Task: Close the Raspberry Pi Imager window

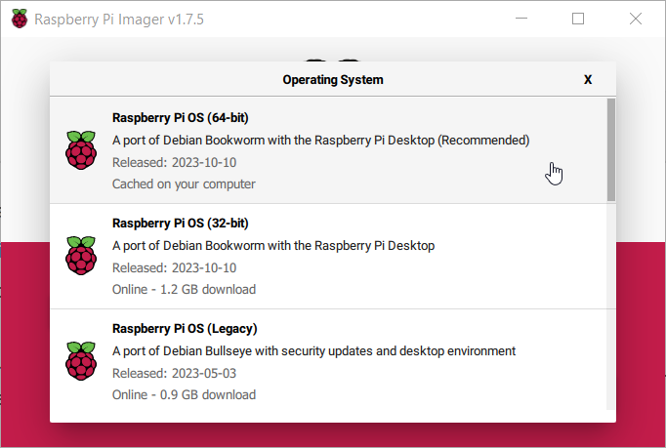Action: click(x=636, y=19)
